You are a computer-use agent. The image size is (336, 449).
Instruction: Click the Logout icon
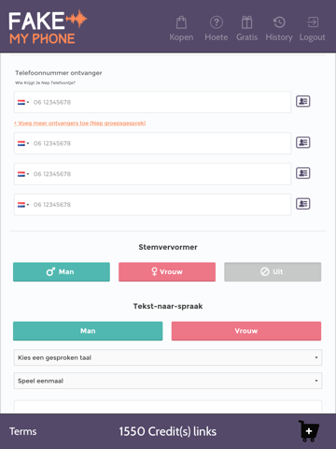click(x=313, y=22)
